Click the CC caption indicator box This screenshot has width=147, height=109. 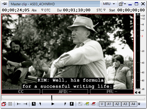tap(21, 92)
